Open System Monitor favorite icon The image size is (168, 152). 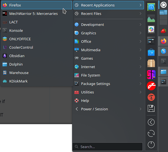[x=151, y=19]
